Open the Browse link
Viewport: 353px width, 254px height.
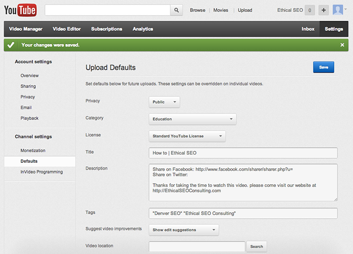point(198,10)
